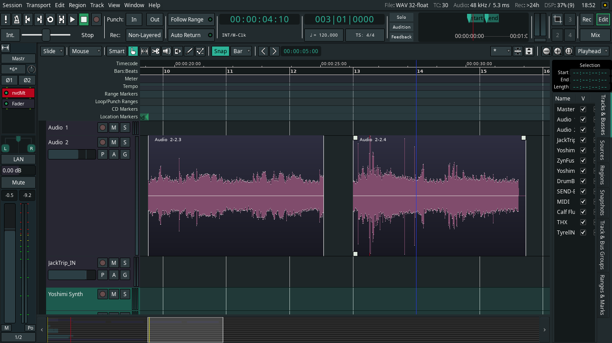Select the Cut (scissors) tool
This screenshot has height=343, width=612.
[155, 51]
